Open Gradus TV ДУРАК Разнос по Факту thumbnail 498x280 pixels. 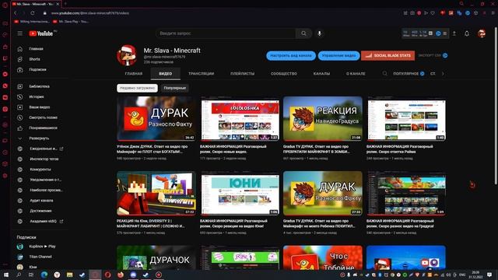tap(323, 194)
